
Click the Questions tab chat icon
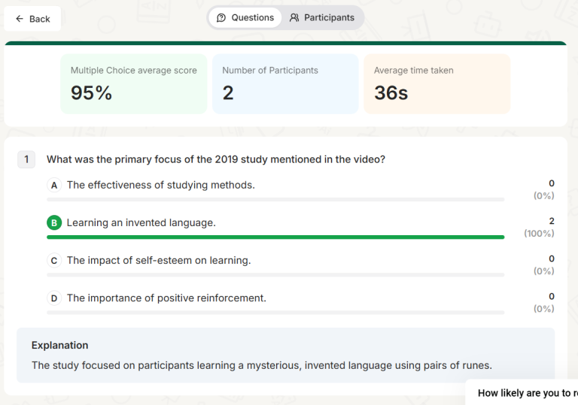[221, 17]
